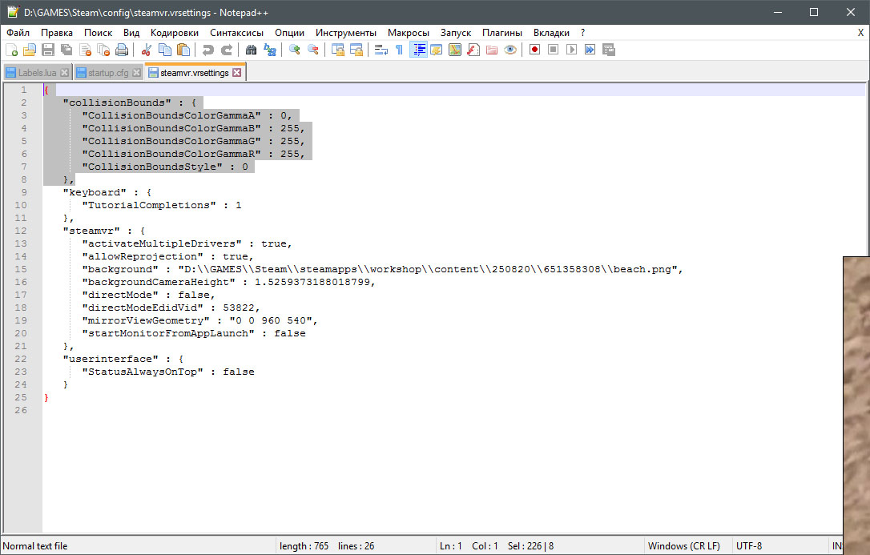
Task: Close the steamvr.vrsettings tab
Action: point(237,73)
